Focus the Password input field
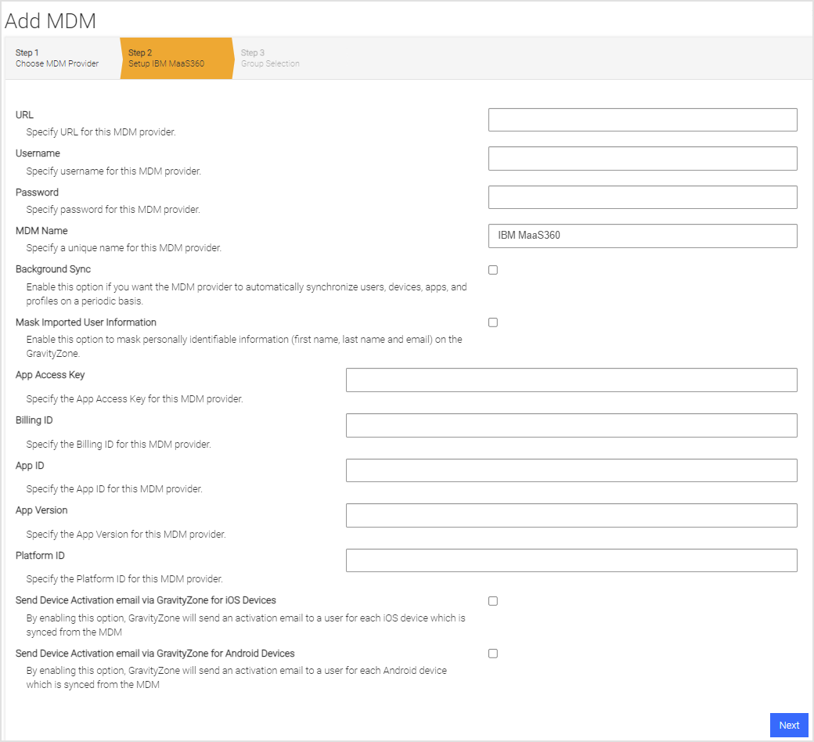The image size is (814, 742). pos(642,196)
